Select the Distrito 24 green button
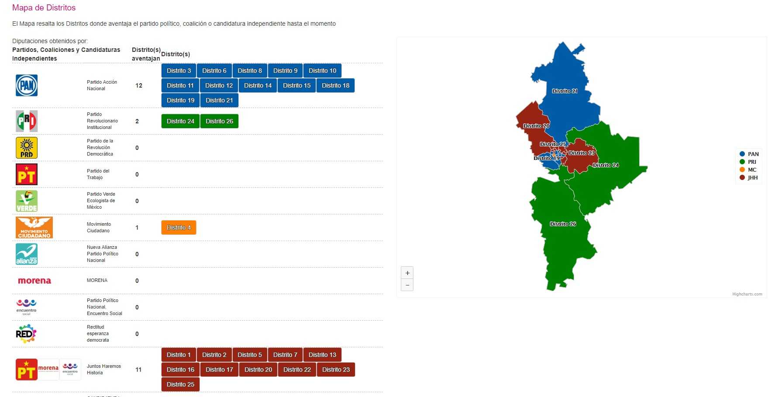775x397 pixels. (180, 121)
